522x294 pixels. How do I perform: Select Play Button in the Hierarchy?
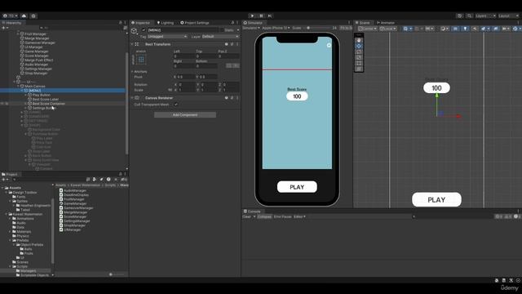pyautogui.click(x=42, y=95)
